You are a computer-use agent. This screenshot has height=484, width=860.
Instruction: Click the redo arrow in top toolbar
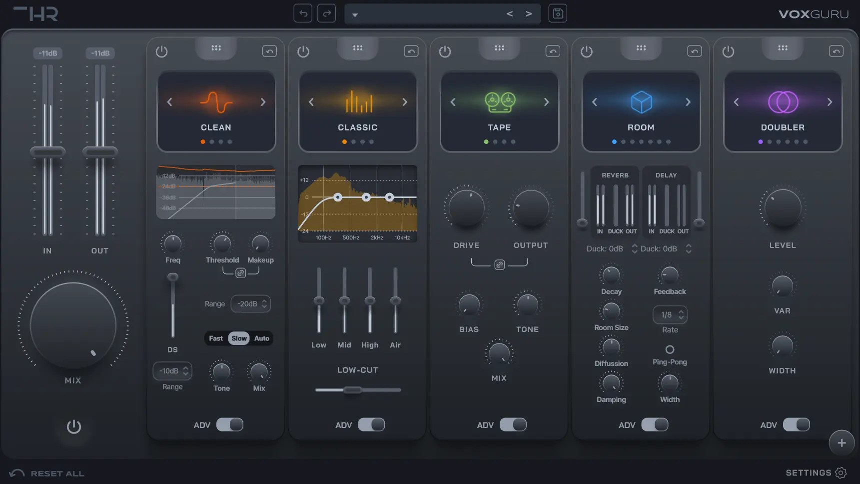point(326,13)
